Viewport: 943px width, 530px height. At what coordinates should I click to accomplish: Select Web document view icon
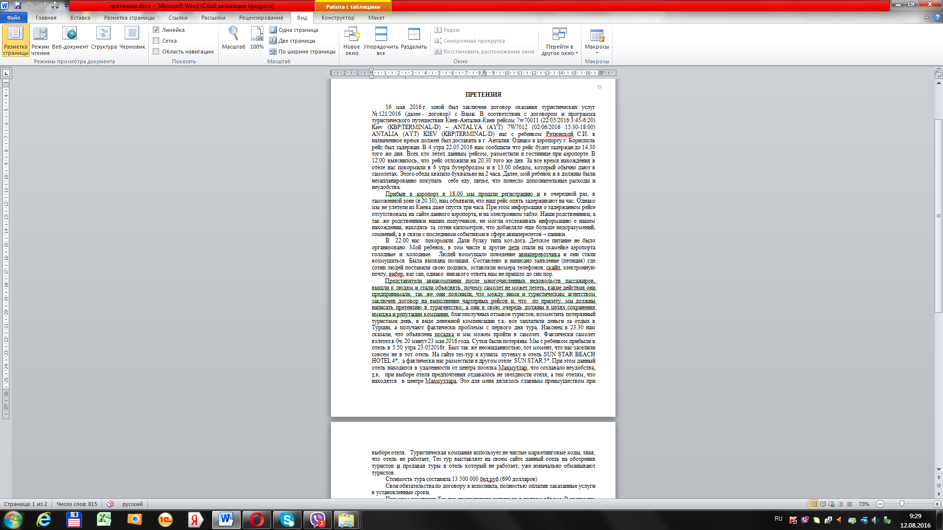(x=70, y=34)
